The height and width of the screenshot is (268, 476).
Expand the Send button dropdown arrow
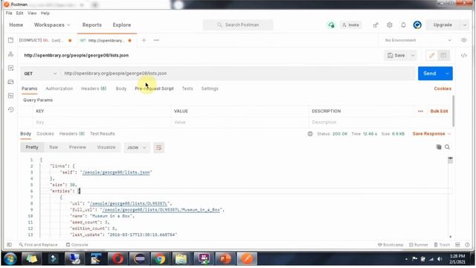pyautogui.click(x=447, y=74)
